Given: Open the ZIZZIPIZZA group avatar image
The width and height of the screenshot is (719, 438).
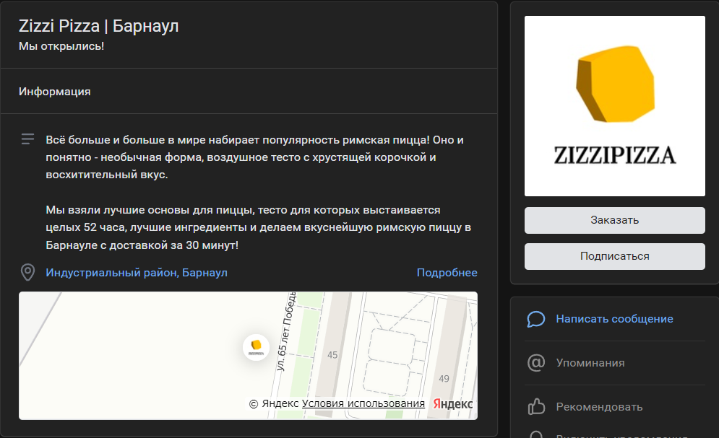Looking at the screenshot, I should pyautogui.click(x=614, y=106).
